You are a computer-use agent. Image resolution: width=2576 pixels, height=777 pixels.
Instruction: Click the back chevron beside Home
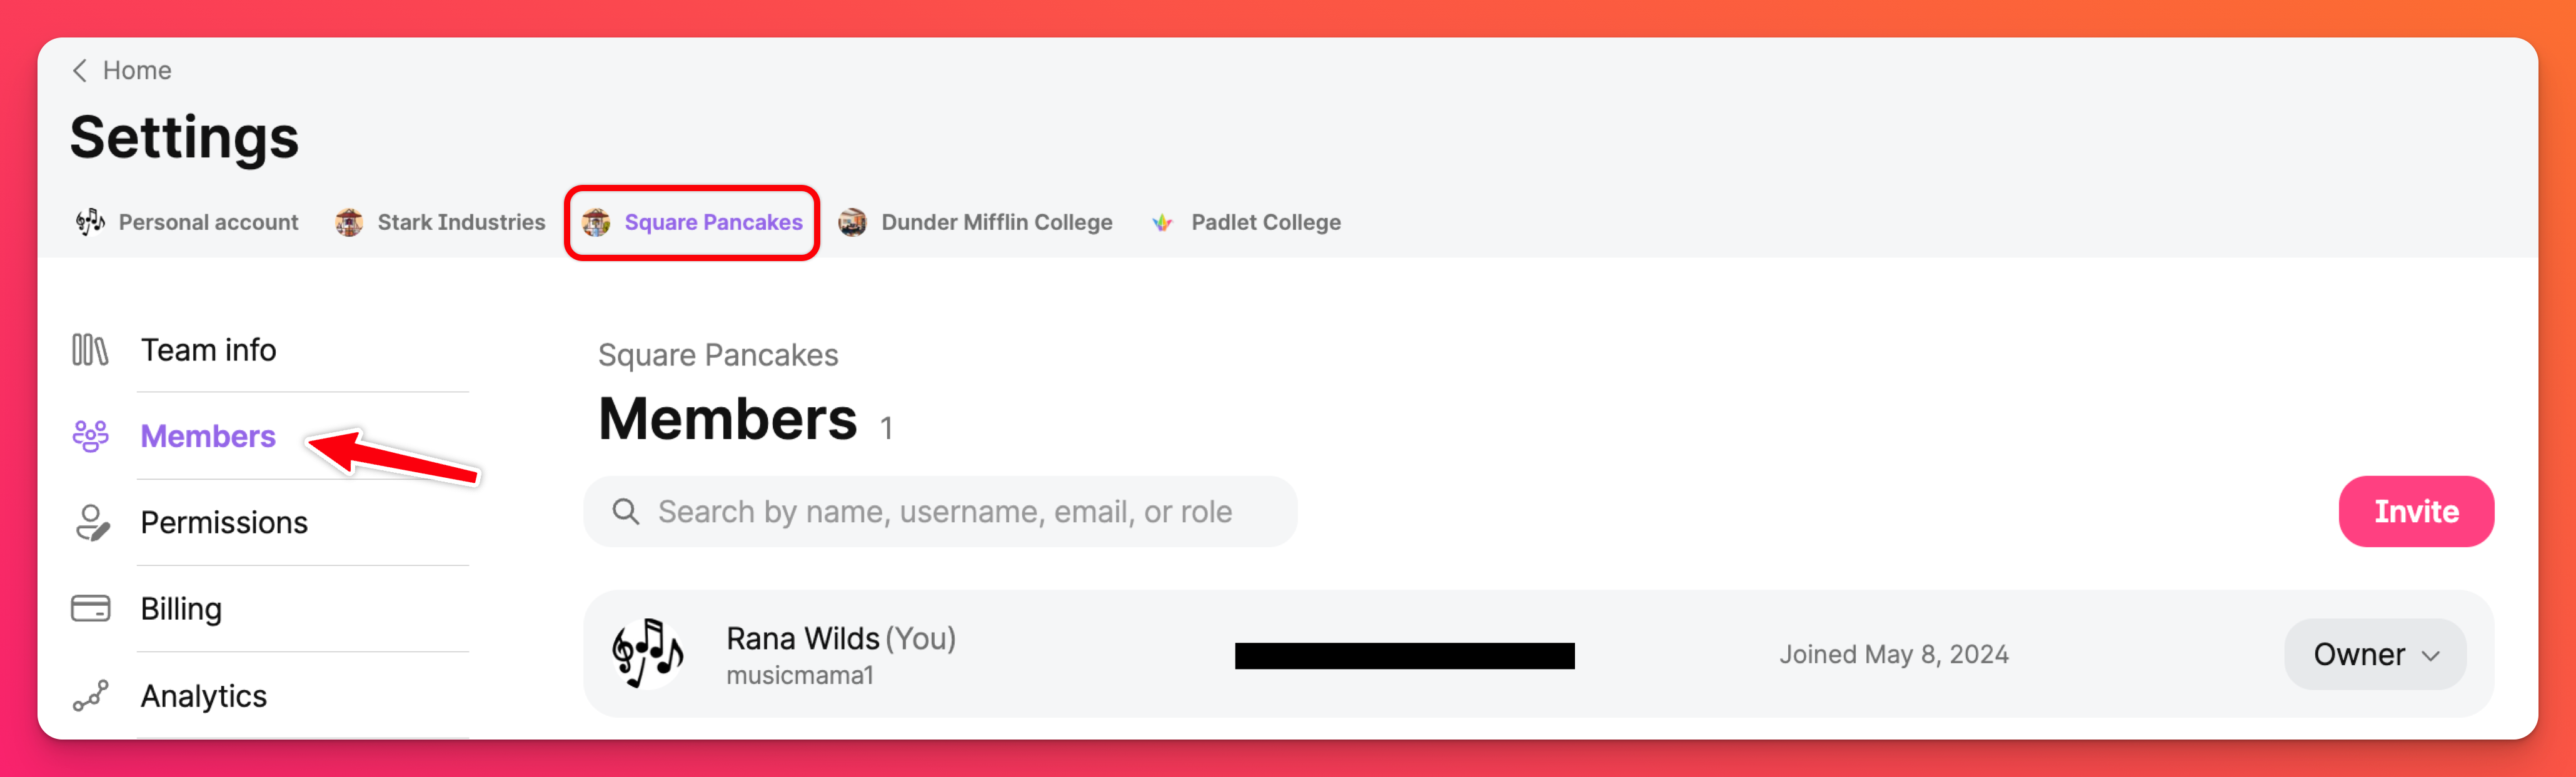(x=80, y=71)
